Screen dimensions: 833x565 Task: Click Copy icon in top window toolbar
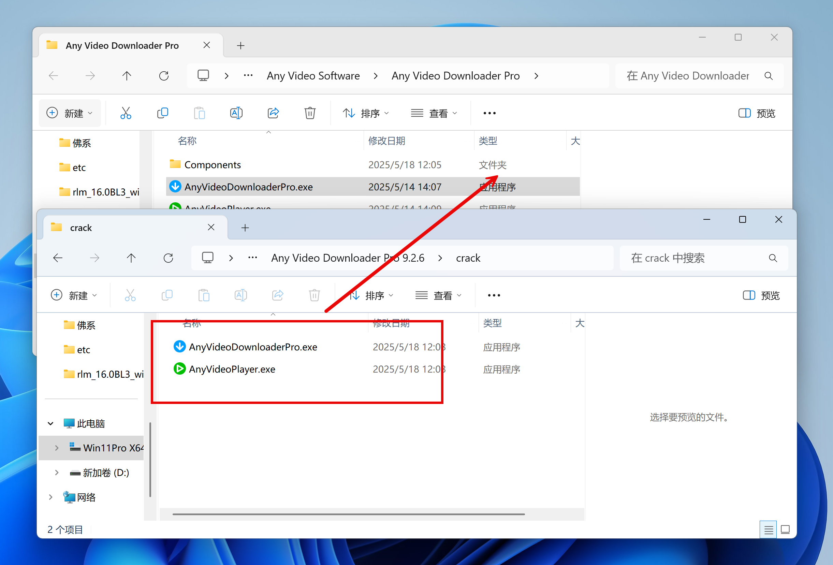click(x=163, y=113)
